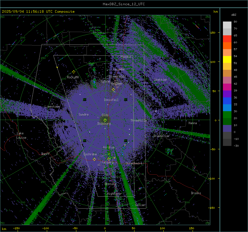Select the purple 39-36 dBZ legend swatch
Image resolution: width=248 pixels, height=232 pixels.
pos(227,94)
